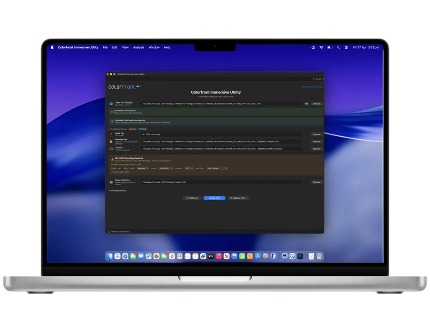Open the Edit menu
The height and width of the screenshot is (331, 430).
pyautogui.click(x=115, y=47)
